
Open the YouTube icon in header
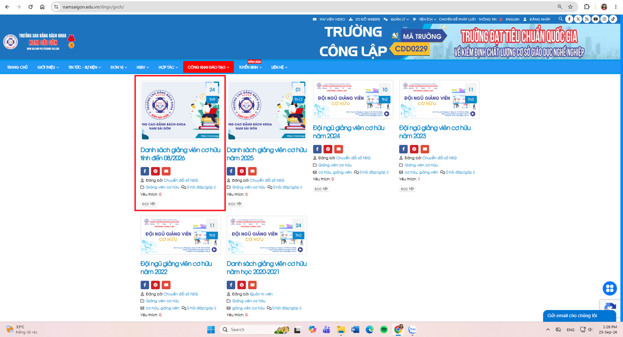(x=596, y=19)
